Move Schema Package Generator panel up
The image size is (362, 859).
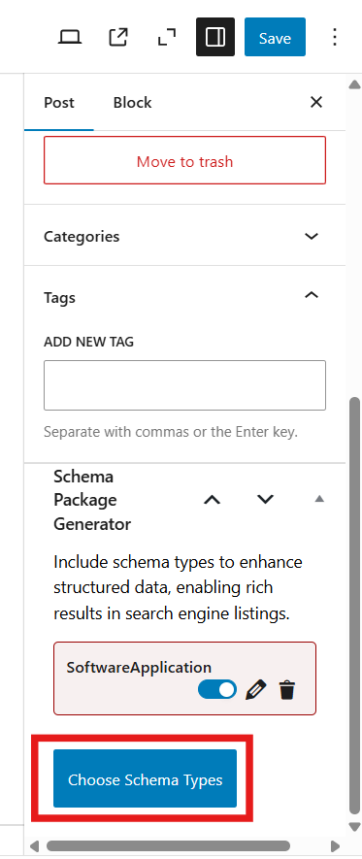click(x=212, y=499)
